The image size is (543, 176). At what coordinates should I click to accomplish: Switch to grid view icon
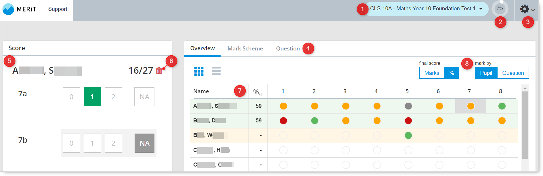click(x=199, y=71)
